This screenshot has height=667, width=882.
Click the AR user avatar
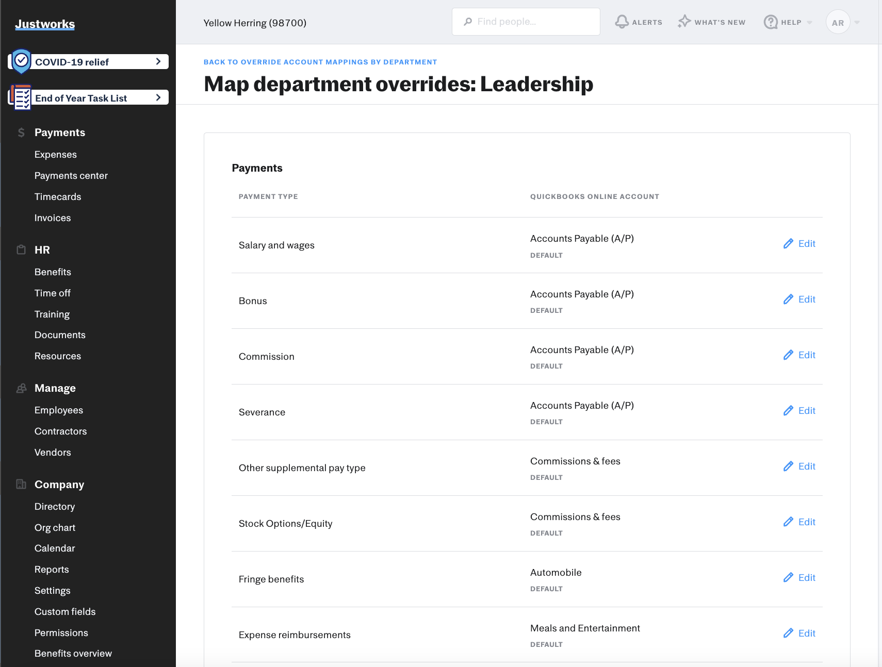point(838,23)
